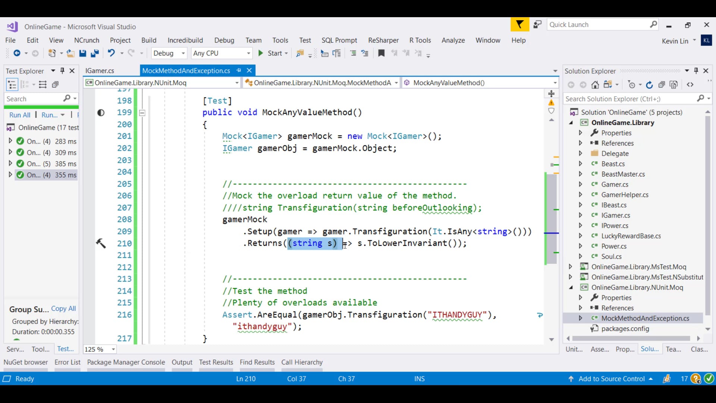Unpin the MockMethodAndException.cs tab
This screenshot has width=716, height=403.
[x=239, y=71]
